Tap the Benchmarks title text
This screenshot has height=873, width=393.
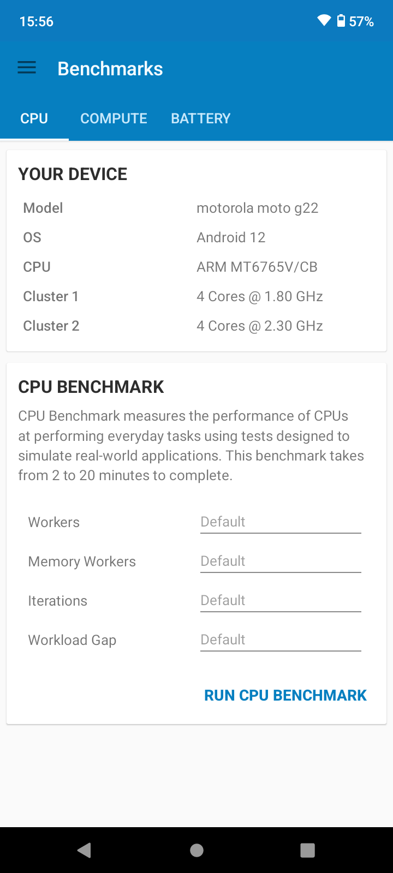click(110, 69)
